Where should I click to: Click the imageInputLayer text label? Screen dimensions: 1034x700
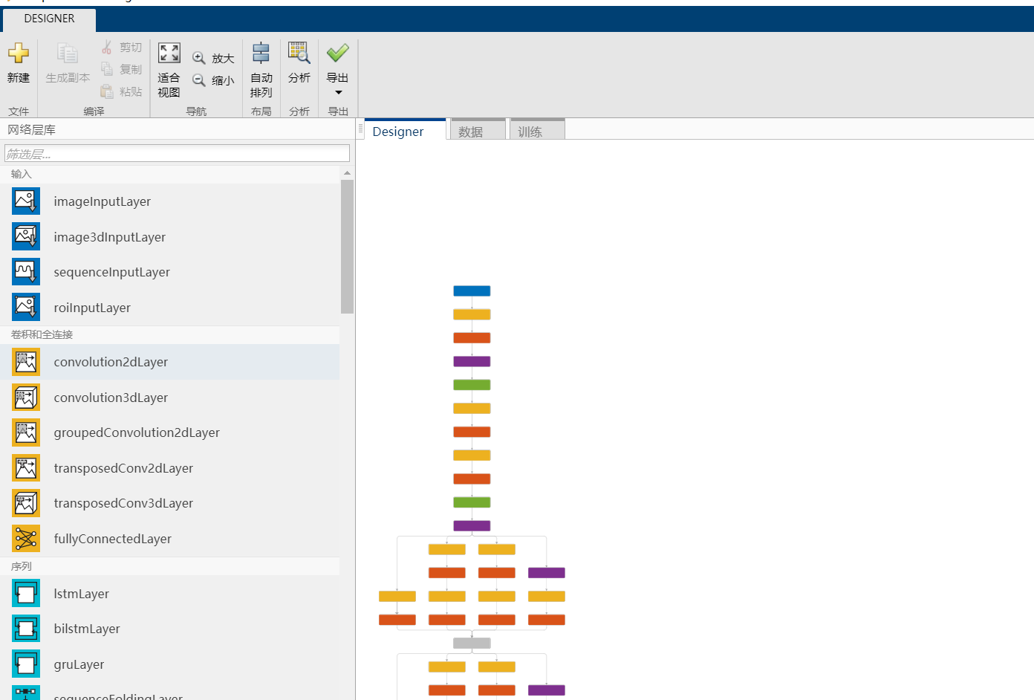pyautogui.click(x=103, y=201)
